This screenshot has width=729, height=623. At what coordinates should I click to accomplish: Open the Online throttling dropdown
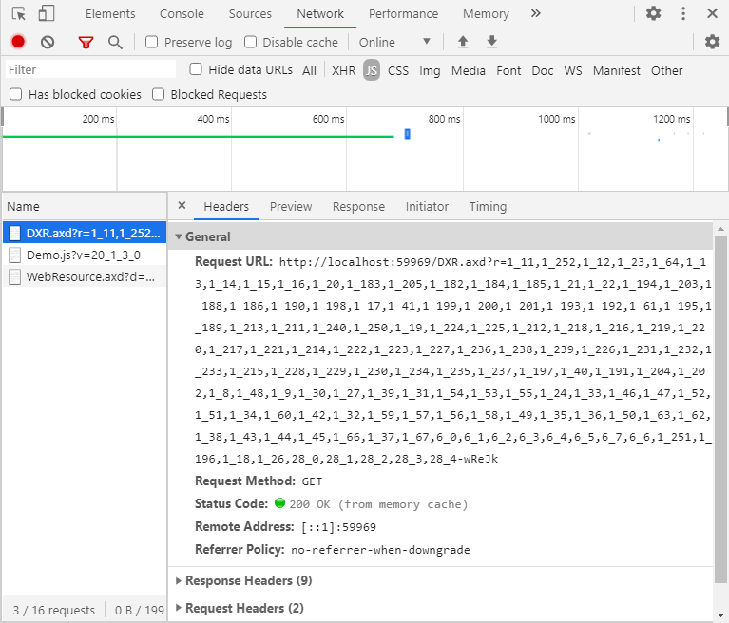pos(393,42)
